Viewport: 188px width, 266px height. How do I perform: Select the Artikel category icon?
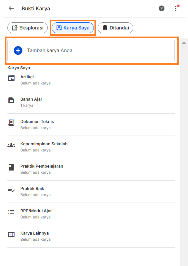pos(11,78)
